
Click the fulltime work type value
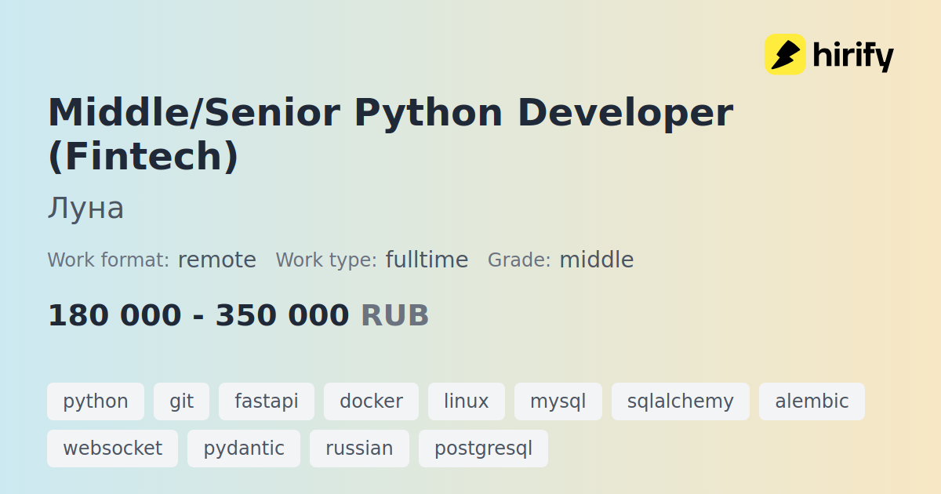pos(427,260)
